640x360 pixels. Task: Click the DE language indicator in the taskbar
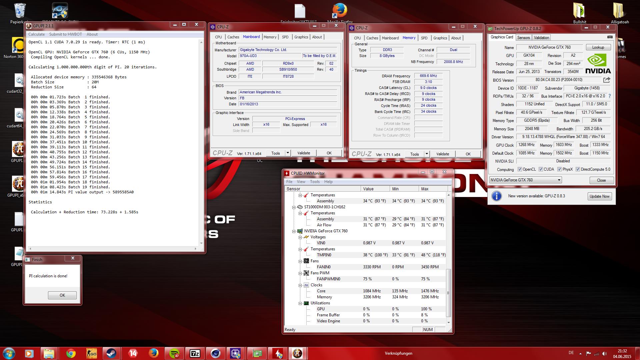pyautogui.click(x=571, y=353)
